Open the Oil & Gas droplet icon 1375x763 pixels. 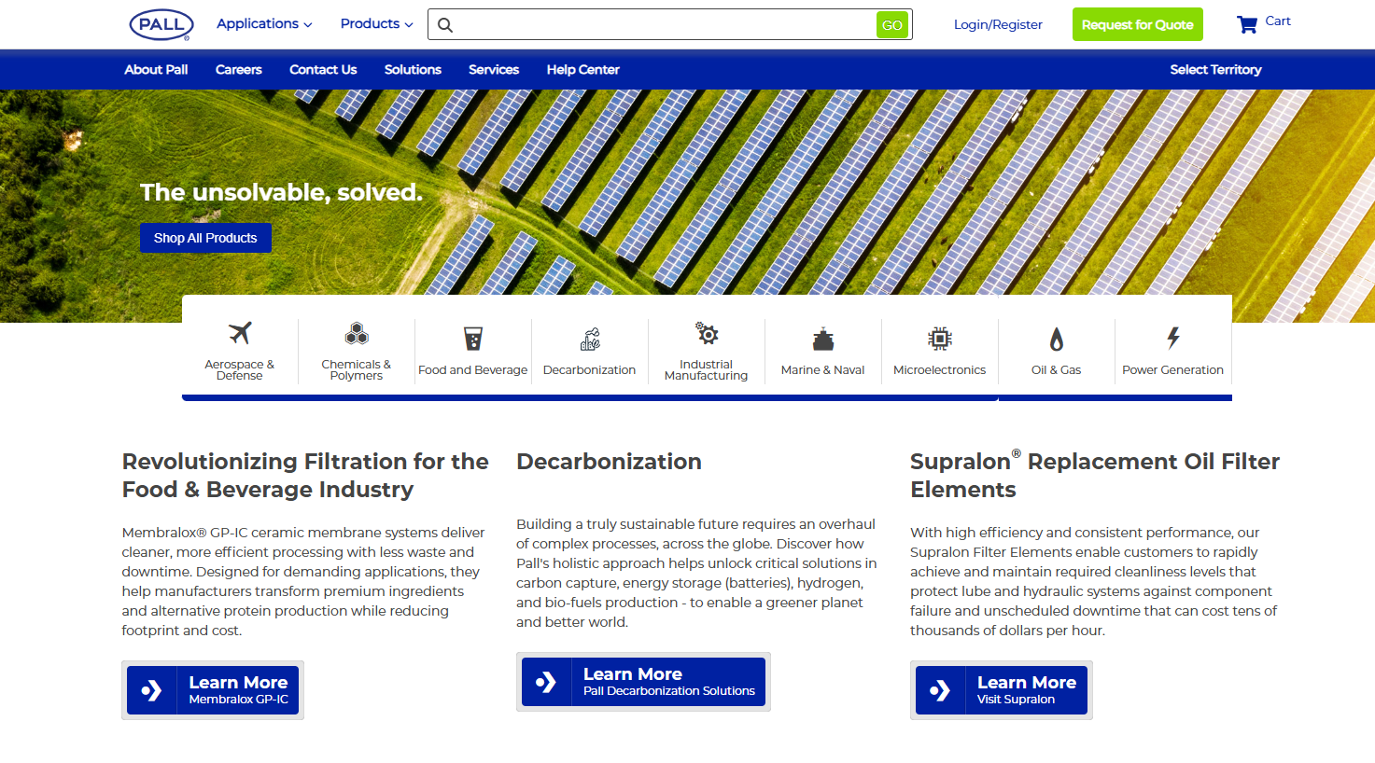click(1057, 339)
